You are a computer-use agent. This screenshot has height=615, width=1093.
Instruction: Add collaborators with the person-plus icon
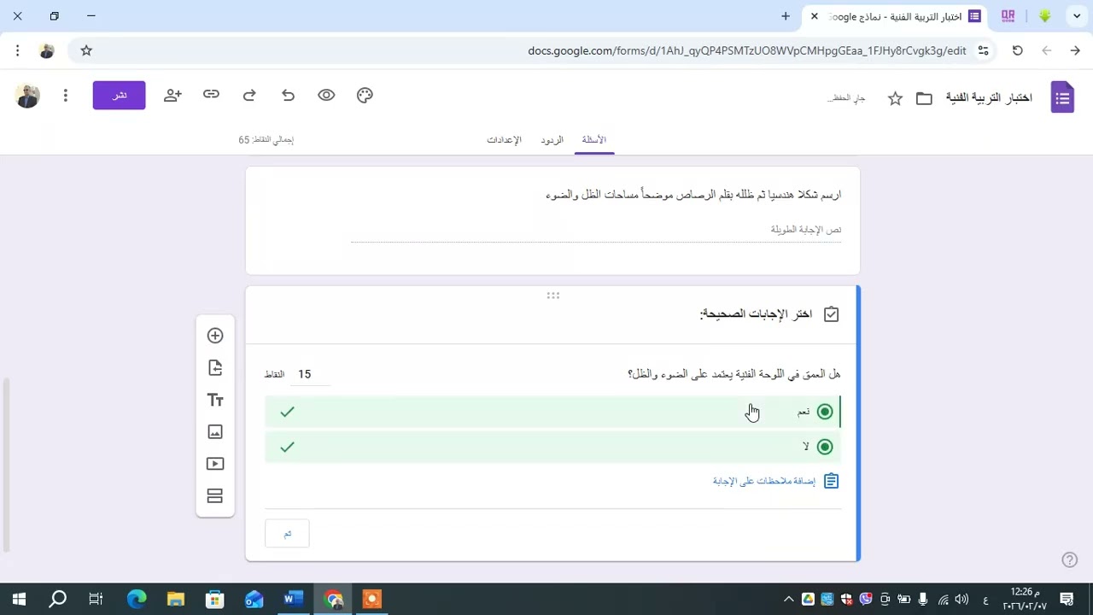[172, 96]
